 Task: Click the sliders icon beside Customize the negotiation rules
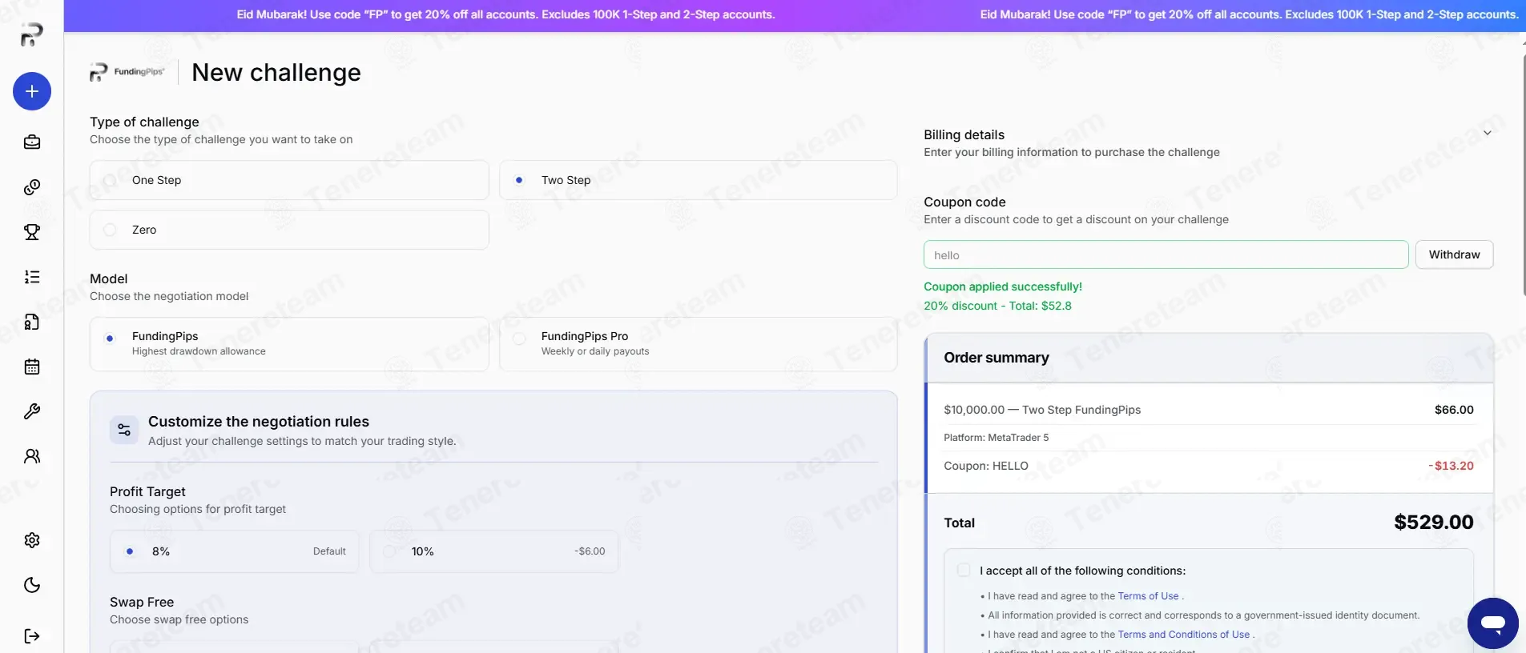124,430
